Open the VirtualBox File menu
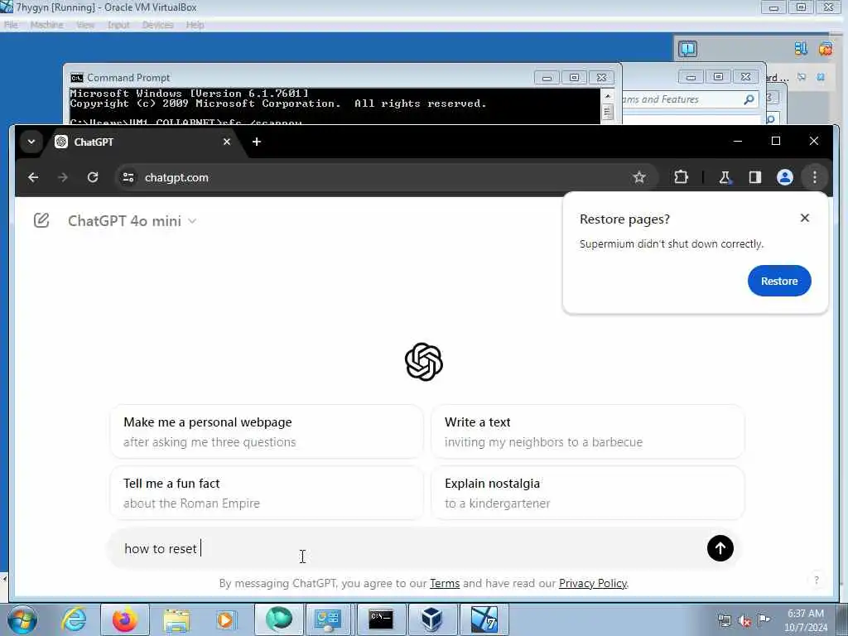 pos(11,25)
